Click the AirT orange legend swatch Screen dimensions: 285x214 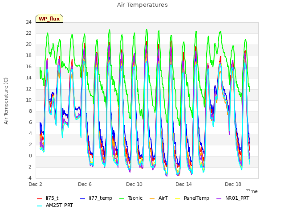coord(152,199)
